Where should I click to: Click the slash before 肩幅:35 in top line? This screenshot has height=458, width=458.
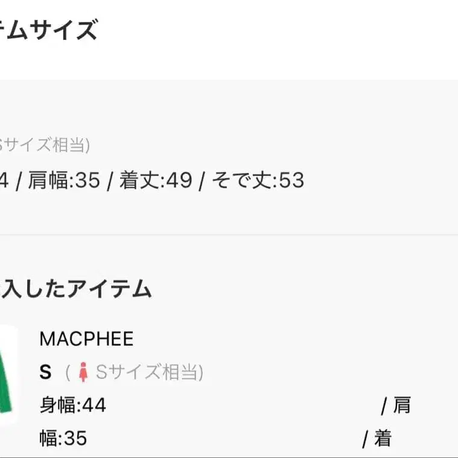pyautogui.click(x=19, y=180)
